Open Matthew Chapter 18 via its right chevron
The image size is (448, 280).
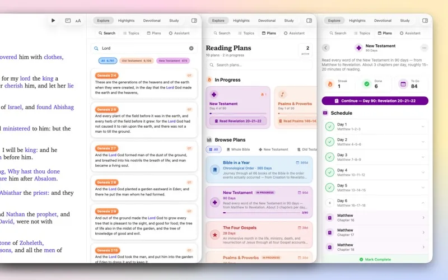(x=423, y=247)
